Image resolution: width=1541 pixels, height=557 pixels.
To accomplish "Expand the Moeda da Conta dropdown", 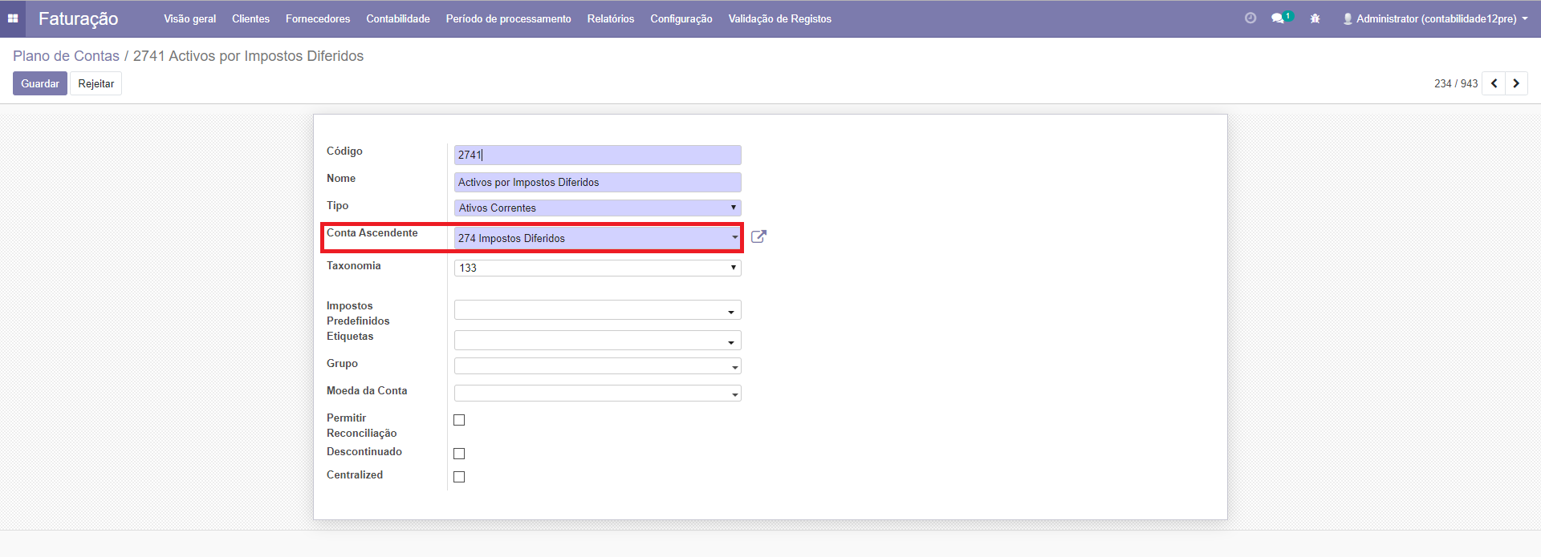I will tap(597, 394).
